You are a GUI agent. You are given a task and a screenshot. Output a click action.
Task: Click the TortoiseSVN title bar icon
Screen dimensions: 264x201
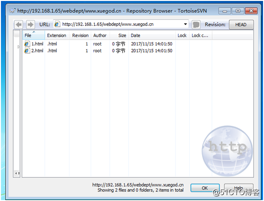click(x=12, y=11)
